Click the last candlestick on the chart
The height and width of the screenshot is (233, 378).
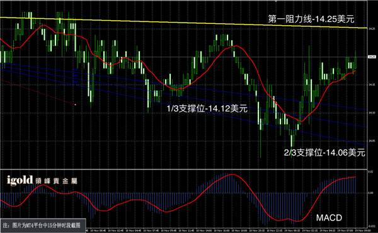point(355,60)
